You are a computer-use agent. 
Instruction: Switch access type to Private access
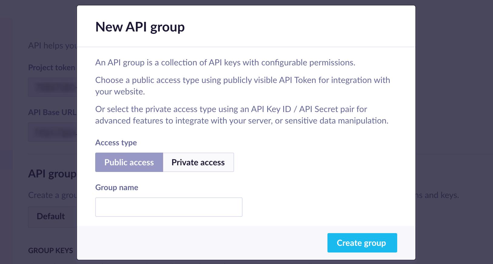(198, 162)
